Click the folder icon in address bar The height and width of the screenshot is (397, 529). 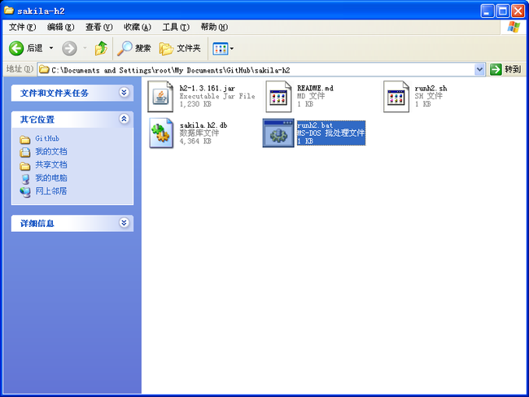(x=44, y=70)
